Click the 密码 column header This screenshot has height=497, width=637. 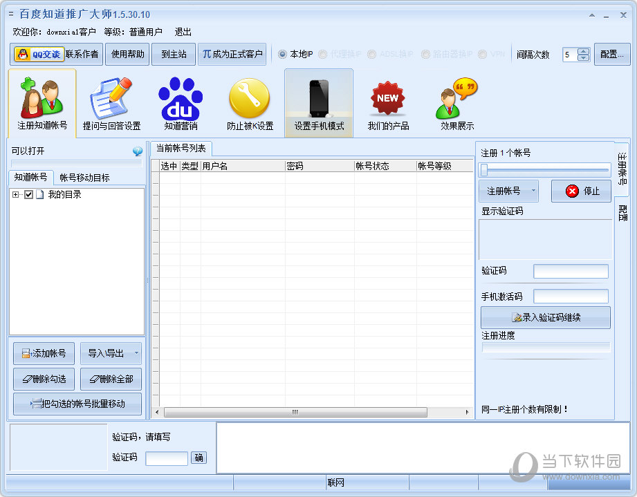point(320,166)
